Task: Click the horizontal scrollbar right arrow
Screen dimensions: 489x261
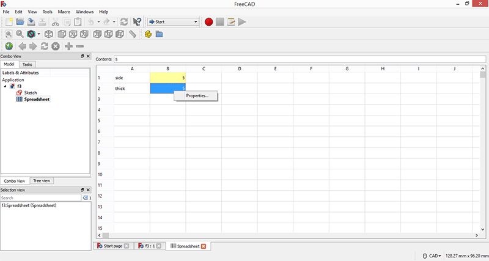Action: click(x=477, y=235)
